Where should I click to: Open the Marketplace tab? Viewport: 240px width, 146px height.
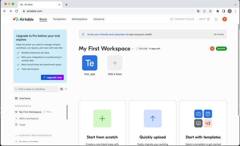80,19
